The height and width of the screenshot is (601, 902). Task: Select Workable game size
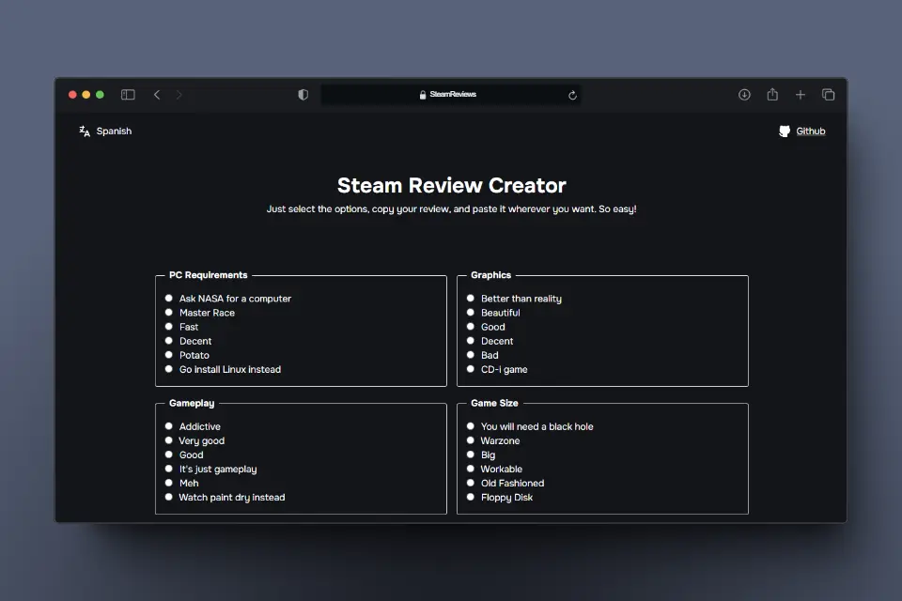pos(471,469)
